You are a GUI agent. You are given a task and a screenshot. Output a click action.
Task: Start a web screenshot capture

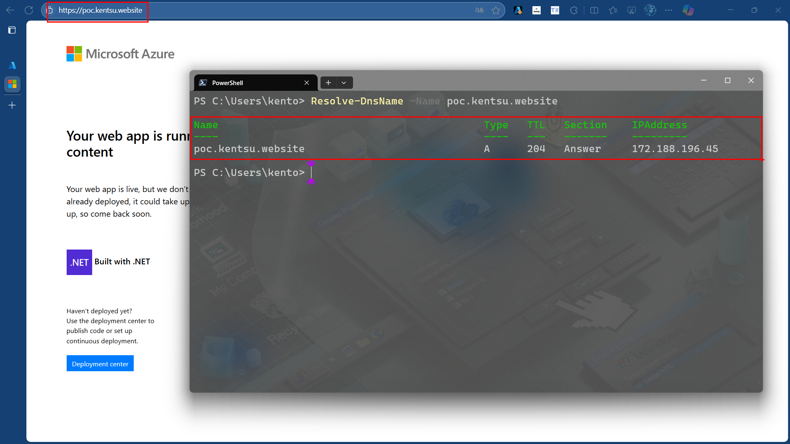pos(632,10)
